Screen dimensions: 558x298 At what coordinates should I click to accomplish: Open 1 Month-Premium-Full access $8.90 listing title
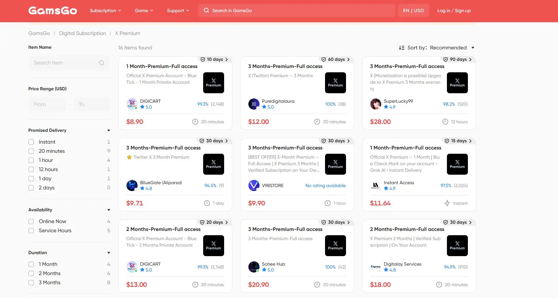[162, 66]
